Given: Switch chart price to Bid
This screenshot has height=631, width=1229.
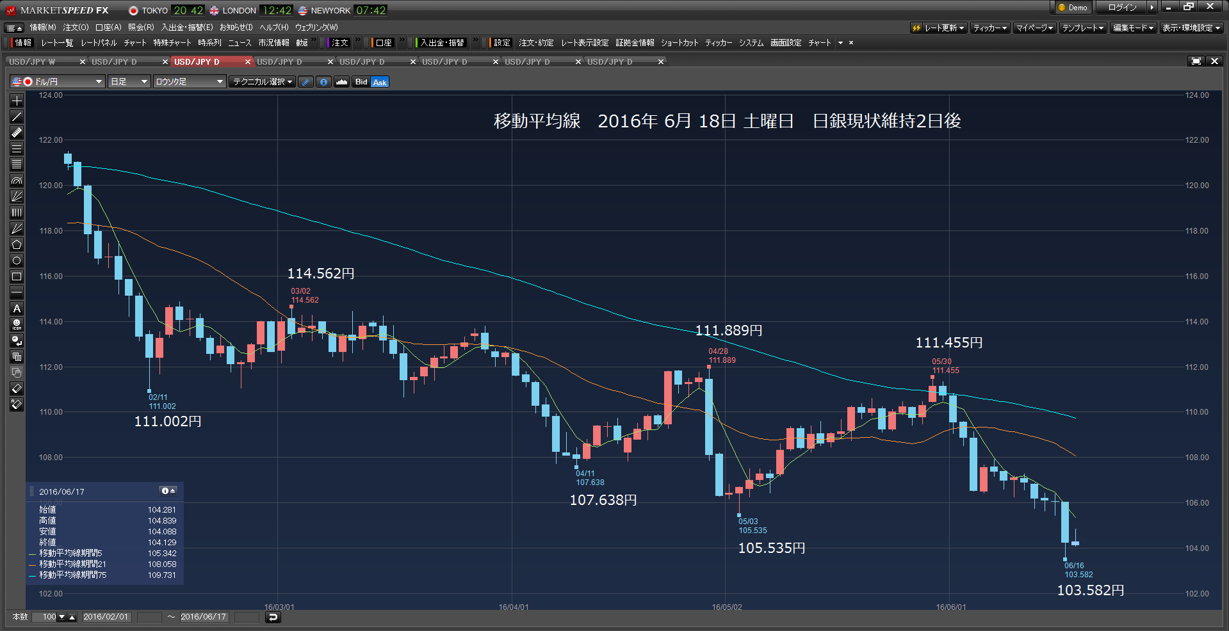Looking at the screenshot, I should click(x=362, y=82).
